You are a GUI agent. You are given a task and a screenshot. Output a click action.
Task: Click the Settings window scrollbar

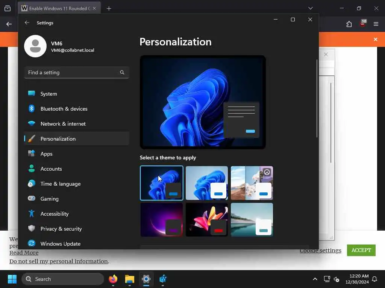pos(317,98)
